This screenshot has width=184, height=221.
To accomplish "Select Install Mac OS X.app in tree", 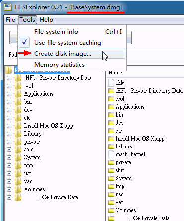I will pos(49,126).
